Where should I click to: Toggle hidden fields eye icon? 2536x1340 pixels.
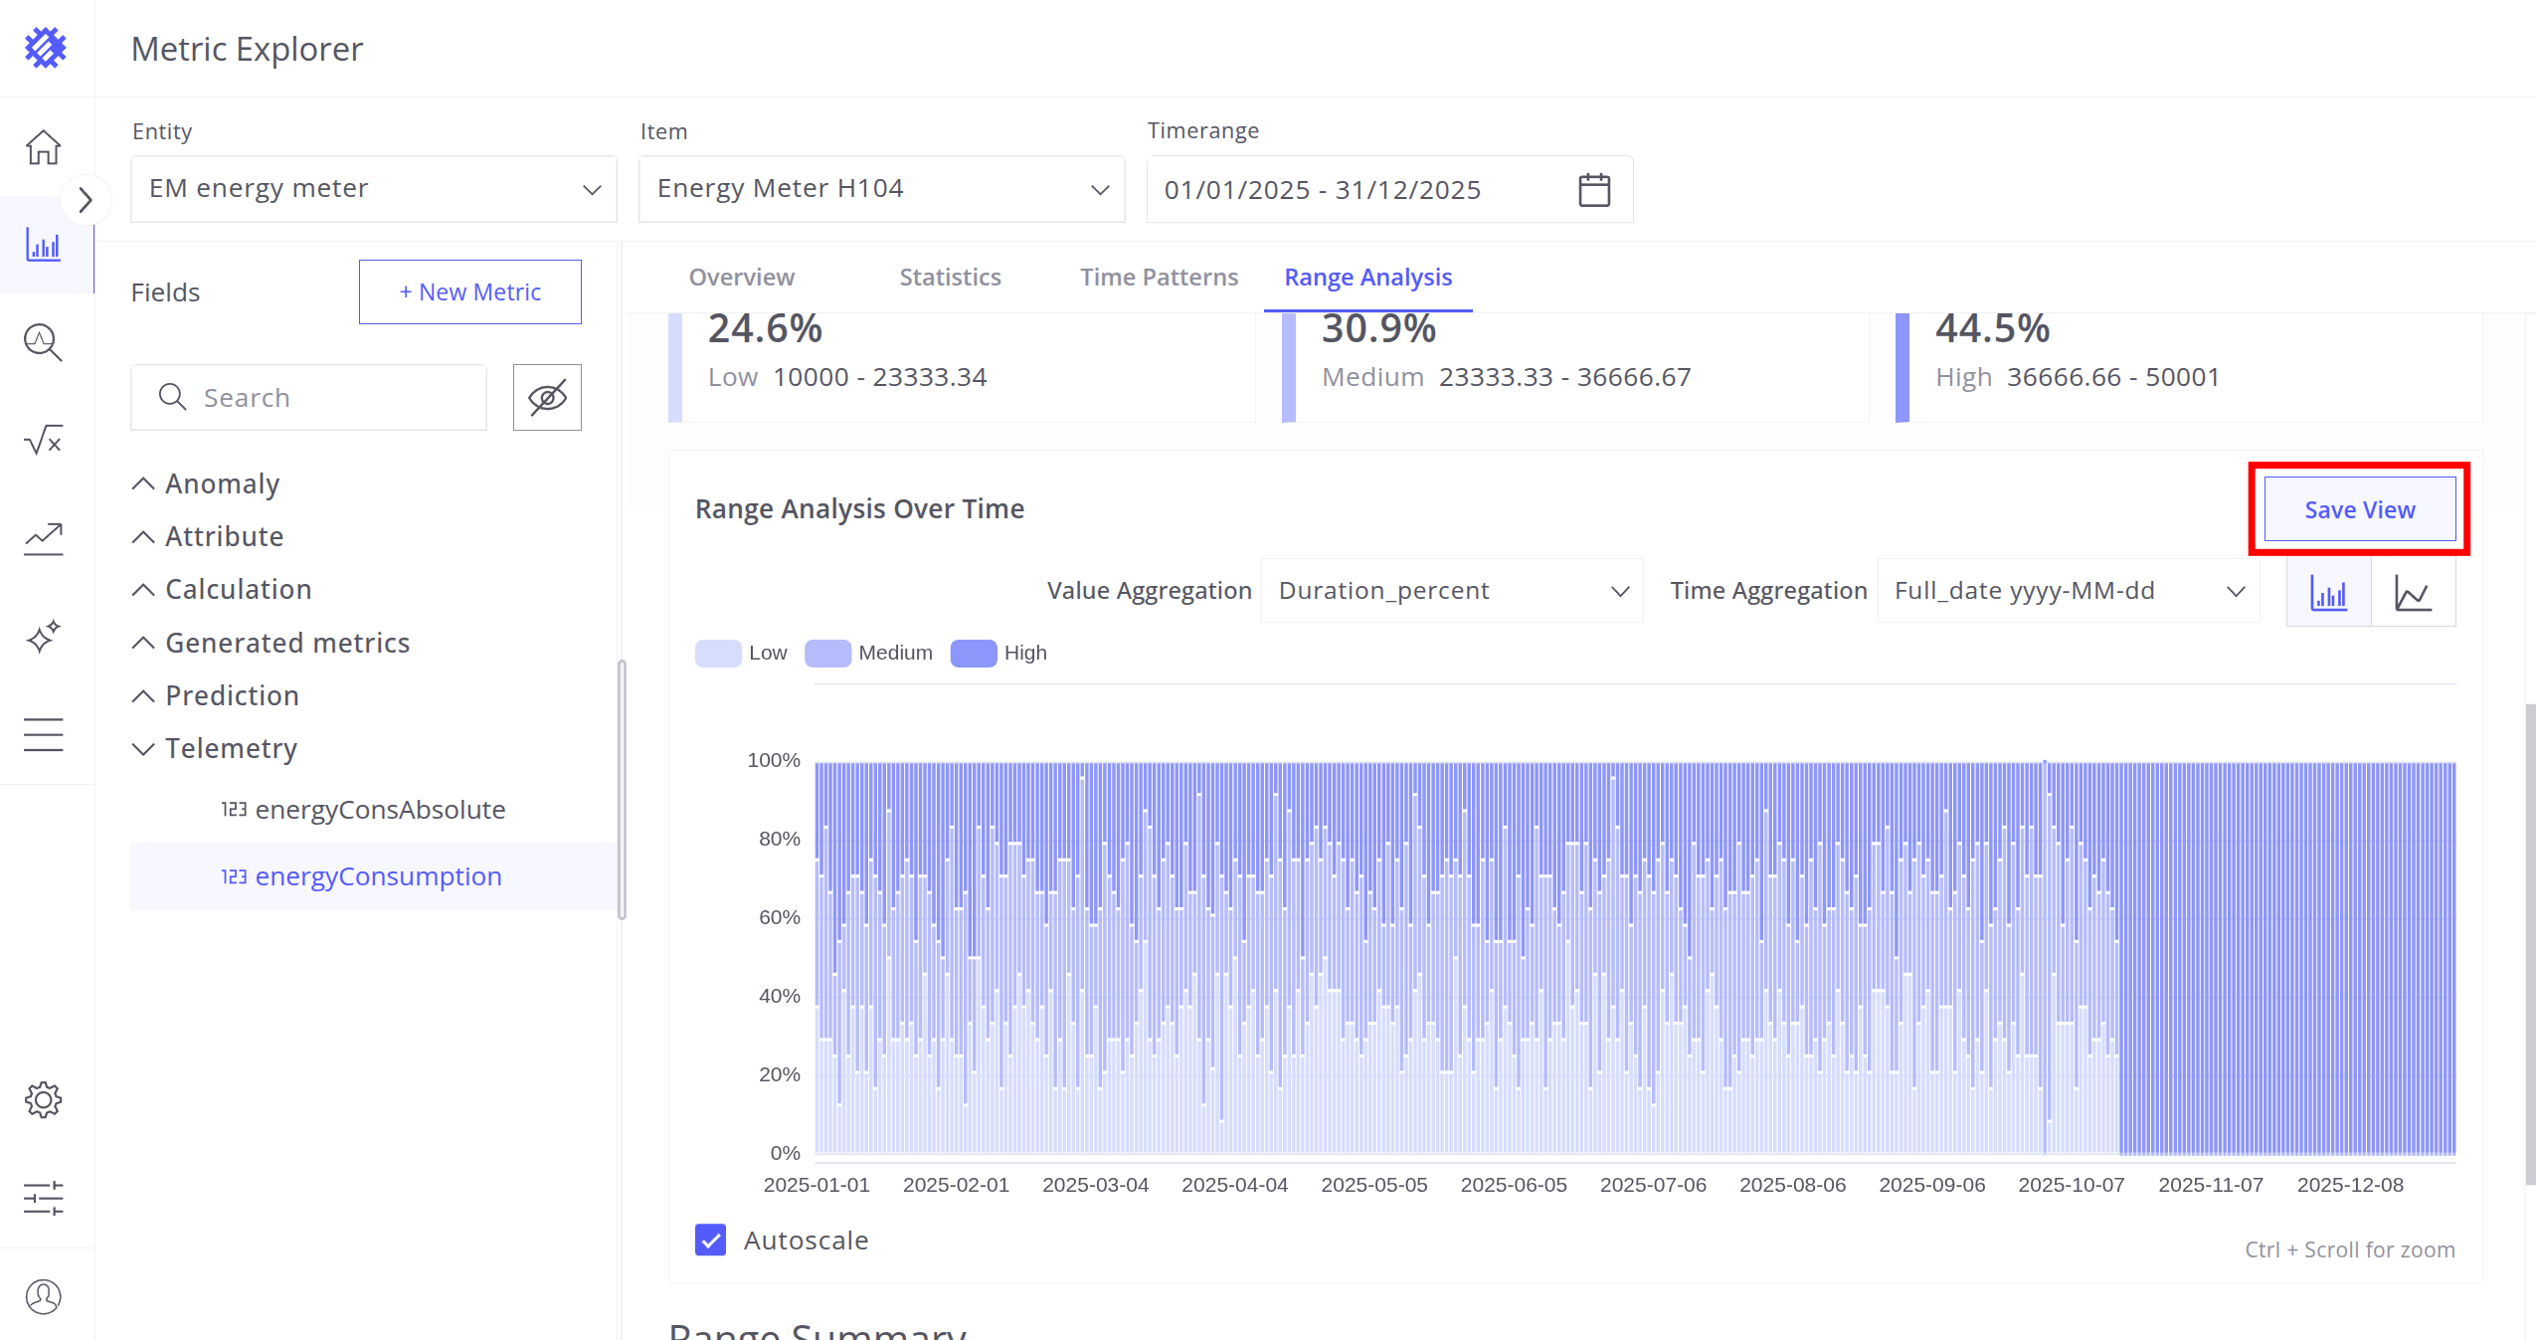[547, 397]
